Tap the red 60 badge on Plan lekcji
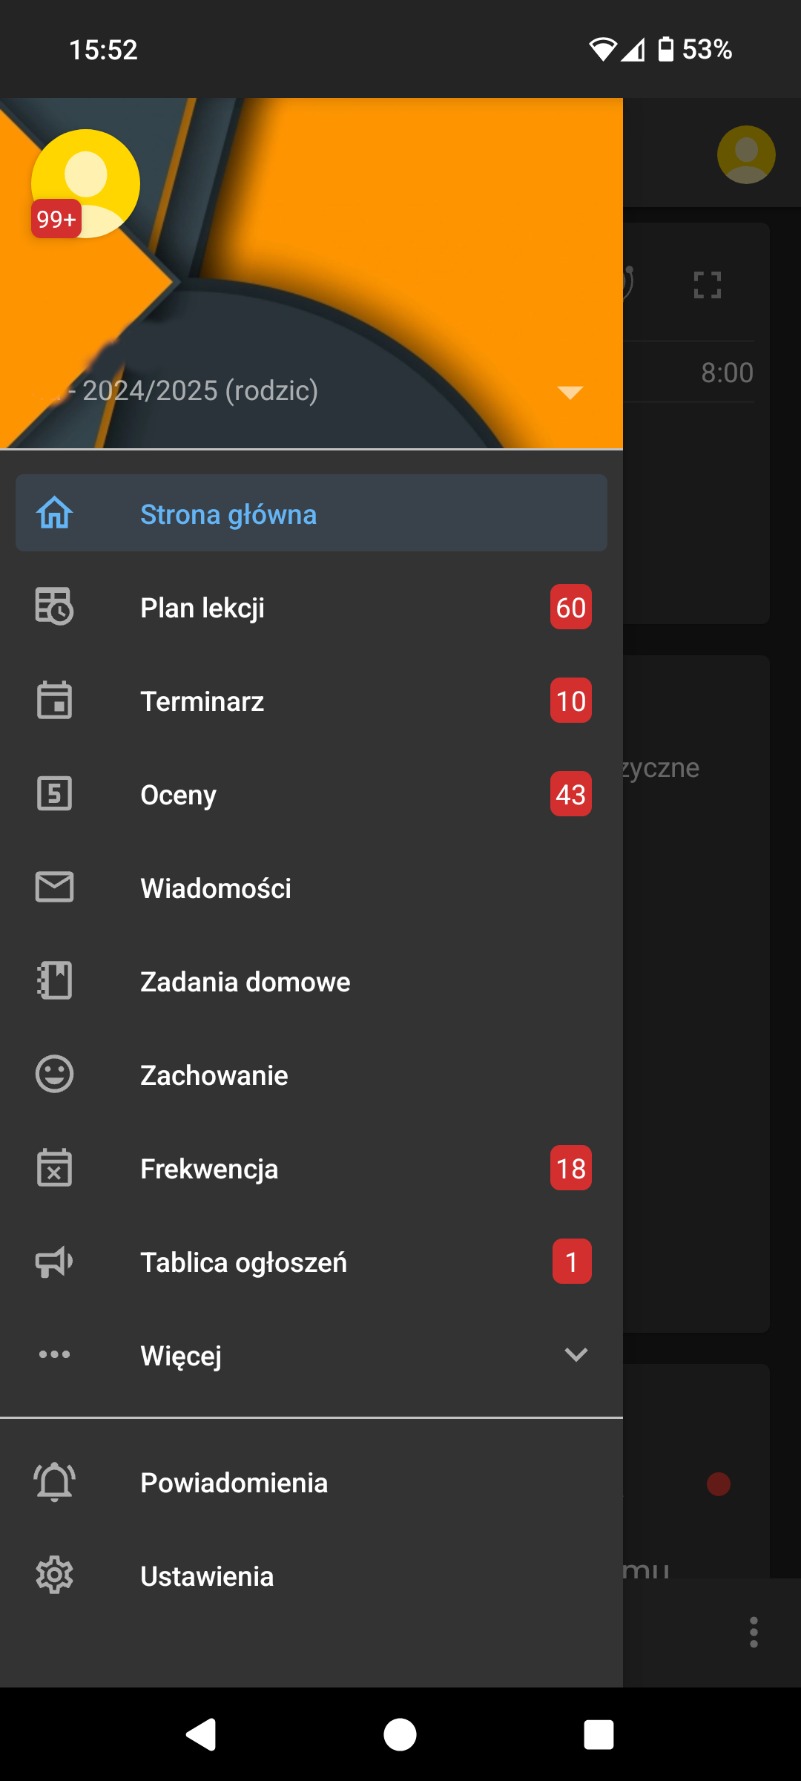801x1781 pixels. click(570, 608)
